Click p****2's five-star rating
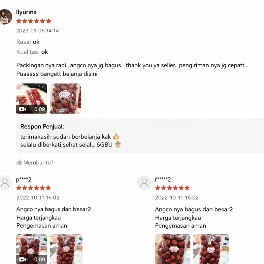 [34, 188]
